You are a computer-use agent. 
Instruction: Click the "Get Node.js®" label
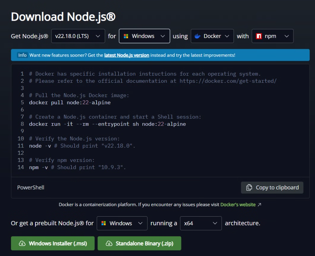[x=30, y=36]
